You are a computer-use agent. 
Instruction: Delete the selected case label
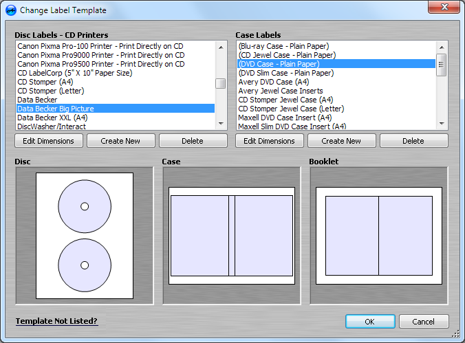coord(413,141)
